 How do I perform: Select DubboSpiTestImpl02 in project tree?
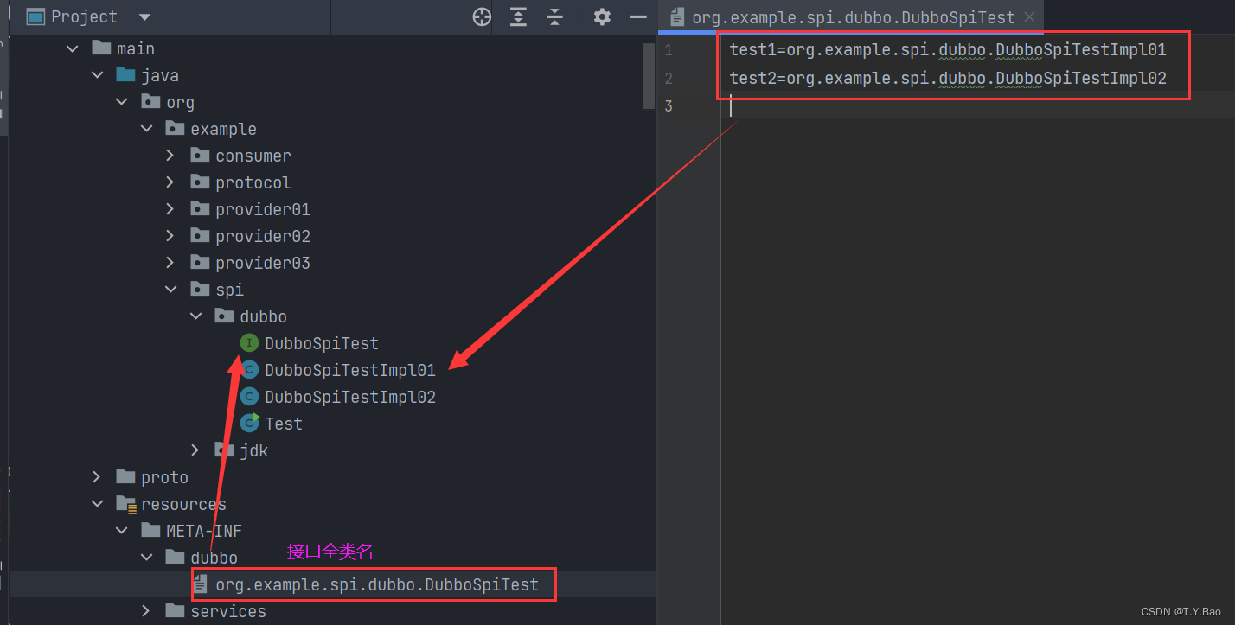coord(349,397)
